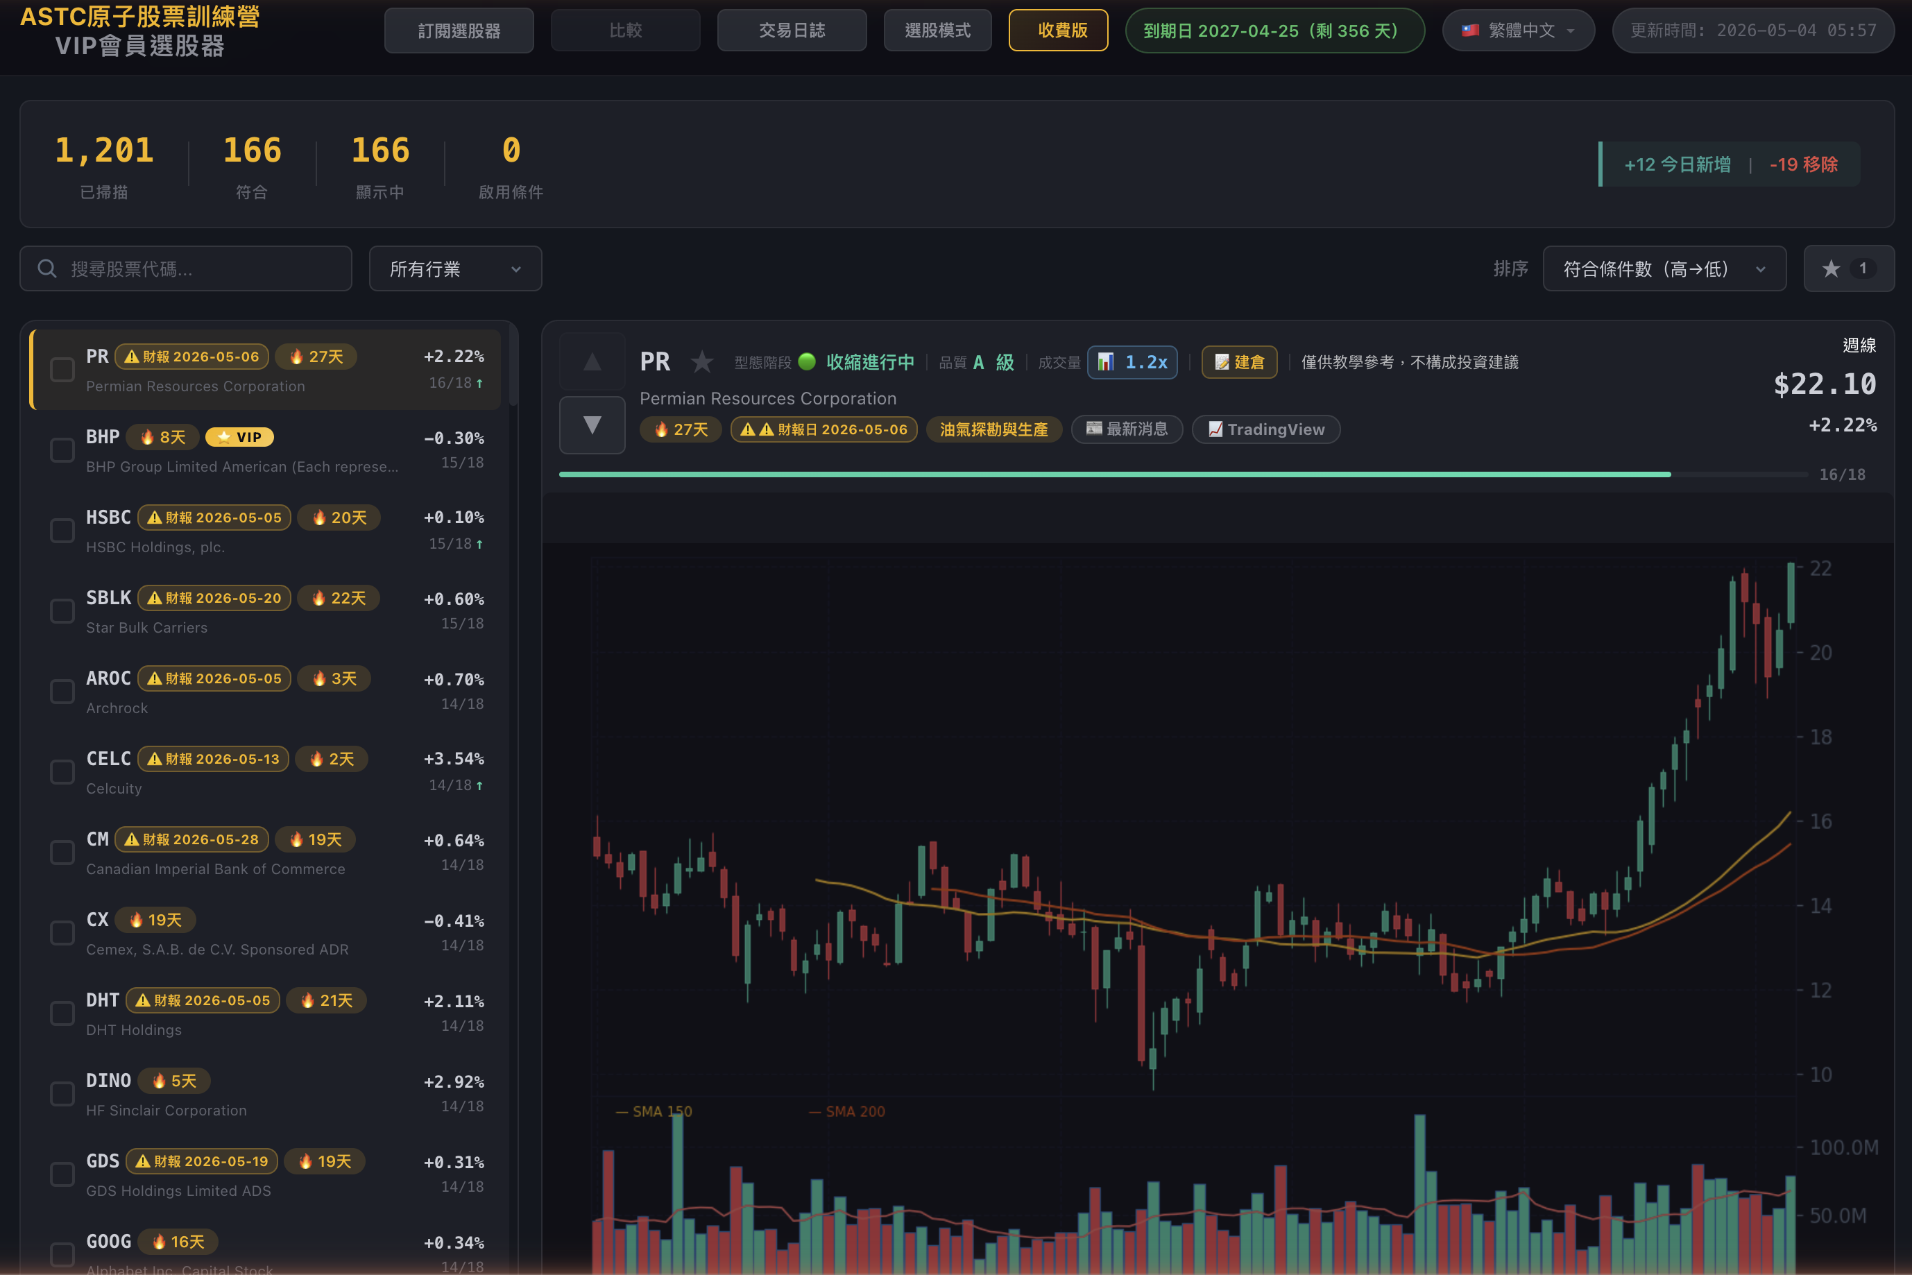Check the CM row checkbox
Viewport: 1912px width, 1275px height.
coord(62,852)
